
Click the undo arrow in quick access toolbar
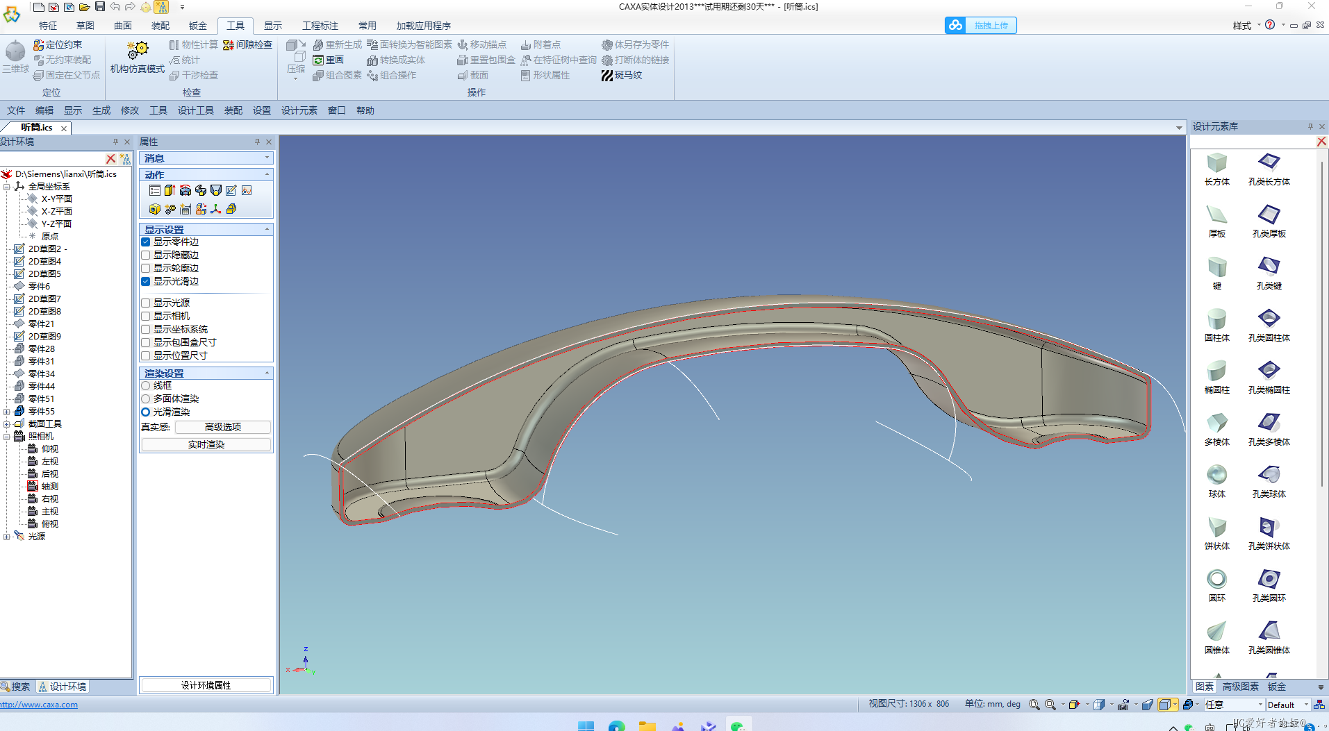coord(115,7)
